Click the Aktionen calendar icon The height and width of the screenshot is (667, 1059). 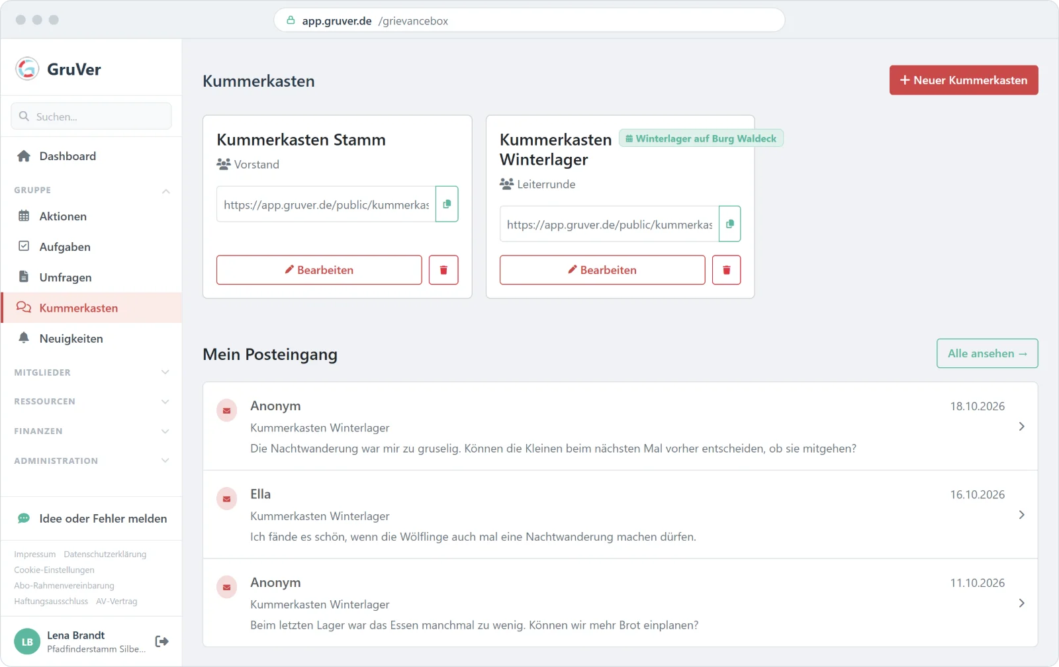24,216
